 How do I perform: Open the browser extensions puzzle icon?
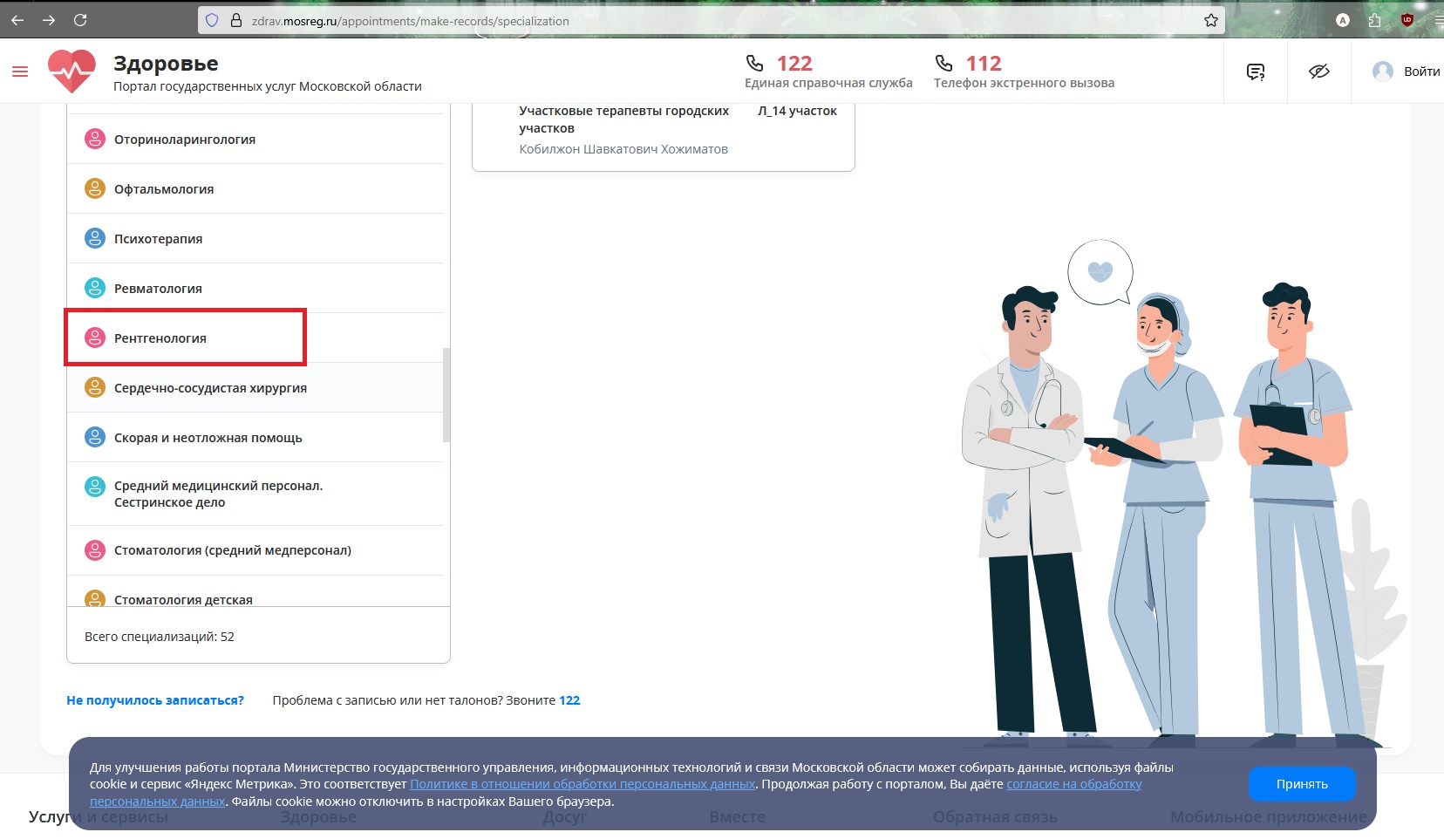click(1375, 20)
